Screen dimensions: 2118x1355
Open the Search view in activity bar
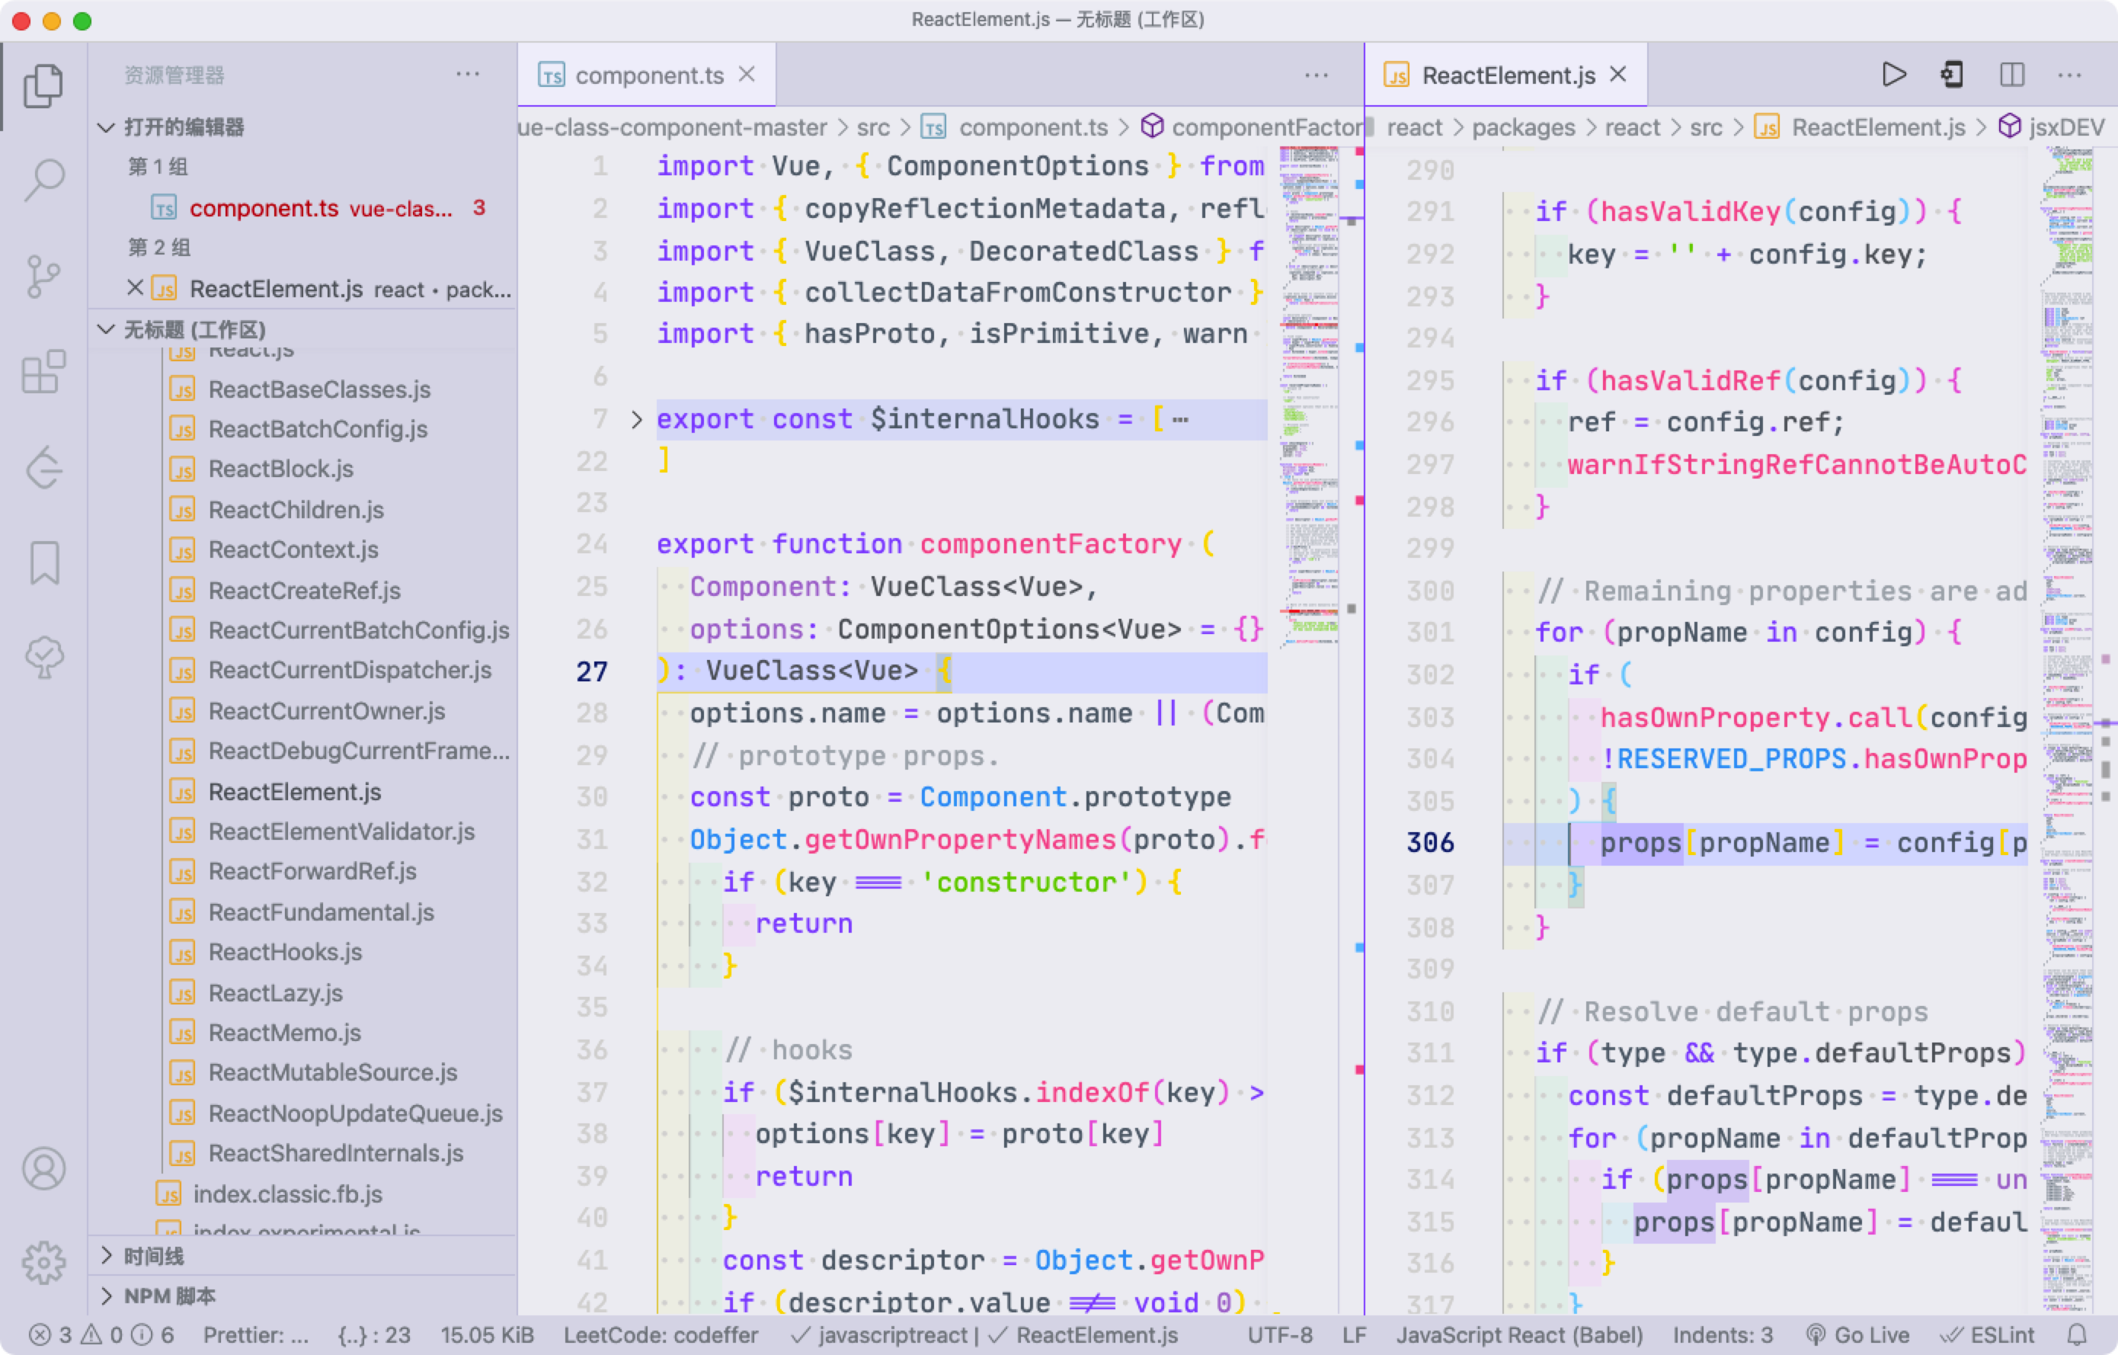44,180
